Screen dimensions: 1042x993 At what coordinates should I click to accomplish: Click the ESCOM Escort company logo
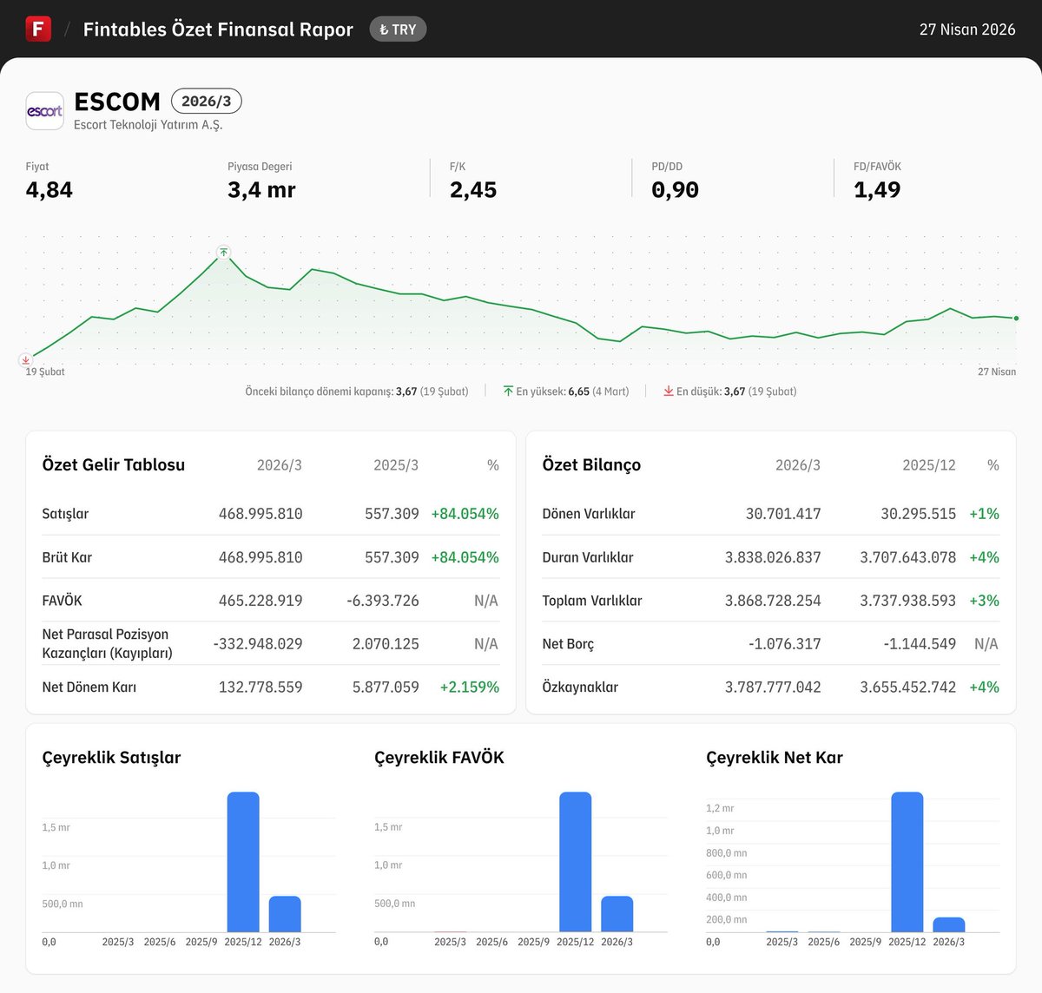tap(44, 111)
